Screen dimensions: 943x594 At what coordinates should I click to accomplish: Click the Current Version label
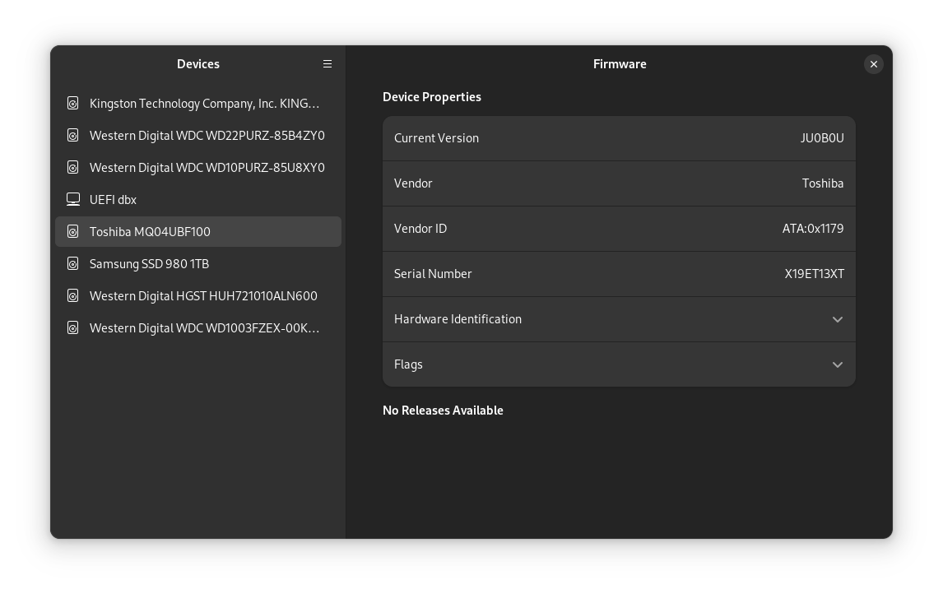point(436,138)
